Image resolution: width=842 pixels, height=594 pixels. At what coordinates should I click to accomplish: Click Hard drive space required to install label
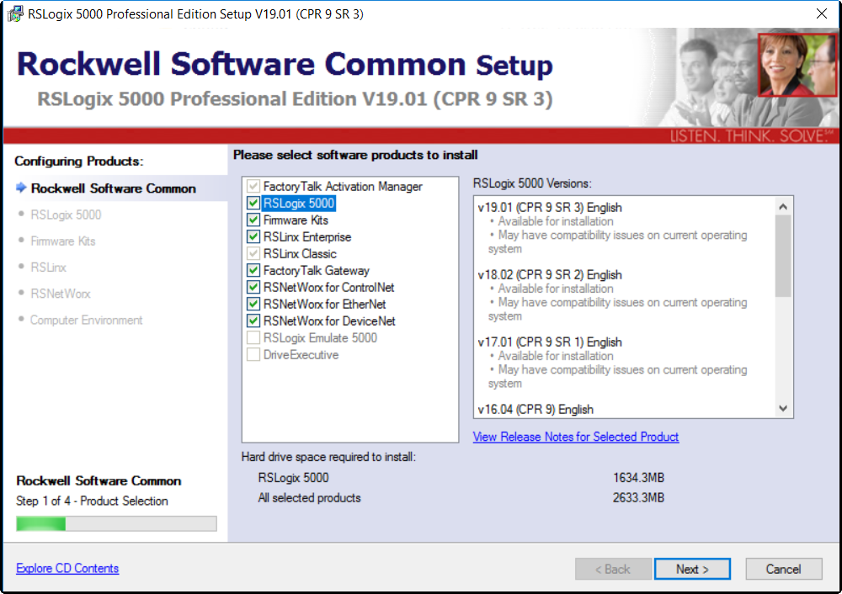tap(328, 457)
